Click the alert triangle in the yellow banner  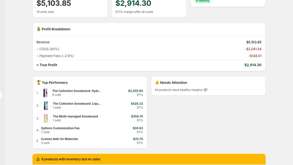click(x=38, y=159)
